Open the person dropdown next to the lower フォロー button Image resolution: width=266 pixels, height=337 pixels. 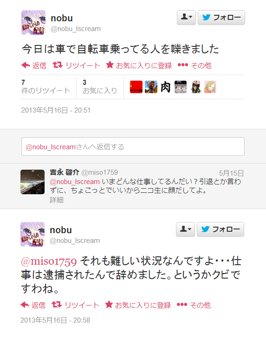click(185, 229)
